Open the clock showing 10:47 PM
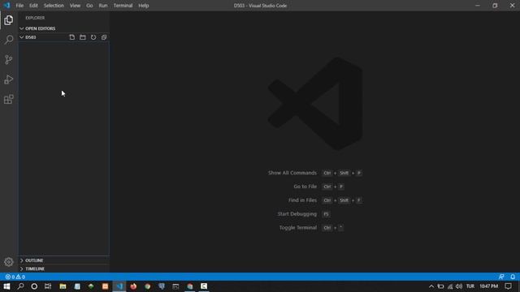 point(489,286)
